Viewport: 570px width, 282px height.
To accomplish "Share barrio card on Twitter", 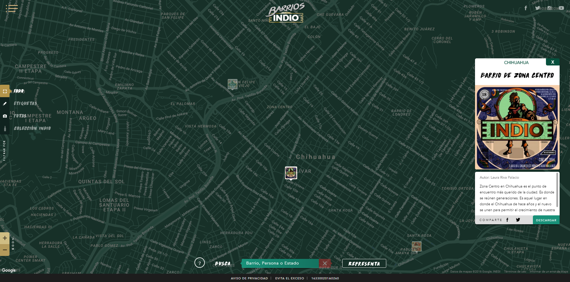I will tap(518, 220).
